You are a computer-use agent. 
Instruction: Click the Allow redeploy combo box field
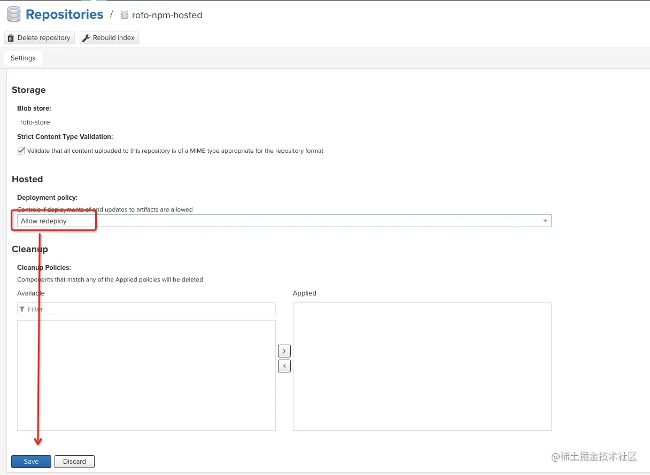tap(284, 221)
